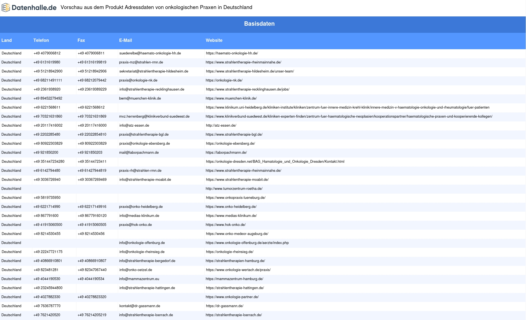Viewport: 526px width, 320px height.
Task: Click the https://strahlentherapien-hamburg.de/ URL
Action: click(235, 261)
